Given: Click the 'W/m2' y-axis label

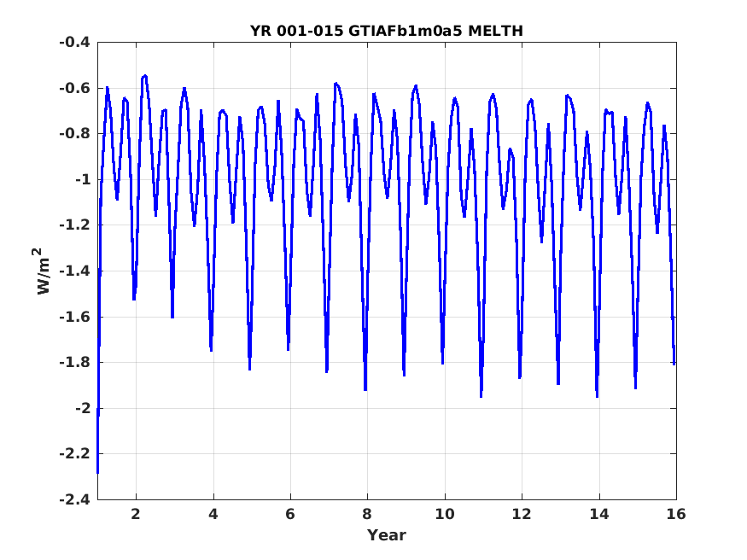Looking at the screenshot, I should pos(42,271).
